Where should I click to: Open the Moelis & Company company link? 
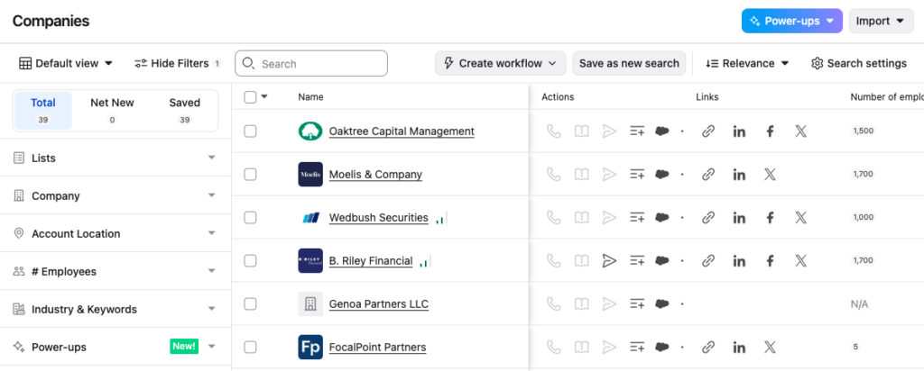(x=375, y=175)
